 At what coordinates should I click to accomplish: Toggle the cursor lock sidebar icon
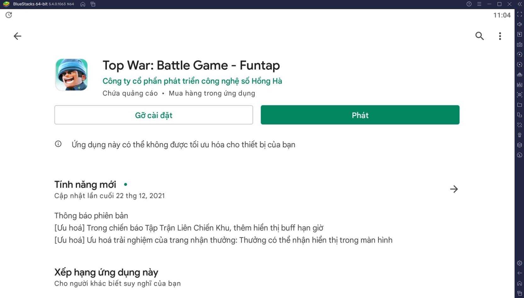click(520, 34)
